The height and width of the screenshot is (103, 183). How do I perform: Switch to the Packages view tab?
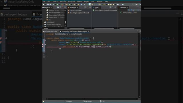pyautogui.click(x=73, y=8)
